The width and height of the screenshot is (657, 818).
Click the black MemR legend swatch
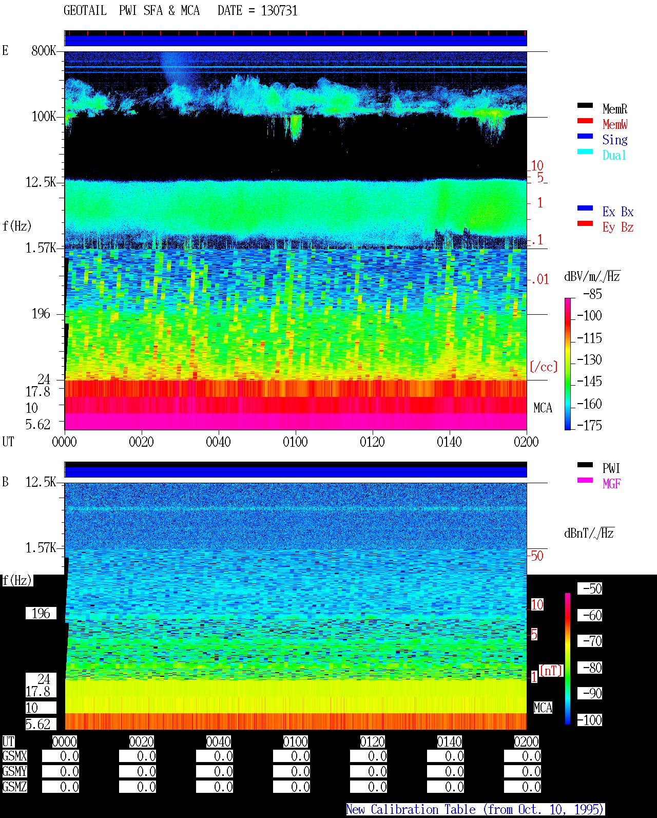(585, 106)
